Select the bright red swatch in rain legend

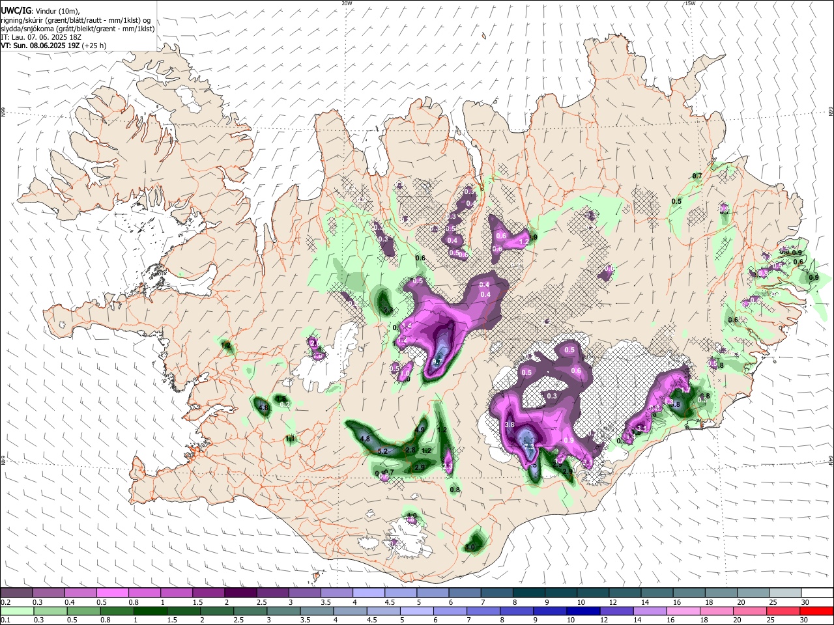(817, 611)
